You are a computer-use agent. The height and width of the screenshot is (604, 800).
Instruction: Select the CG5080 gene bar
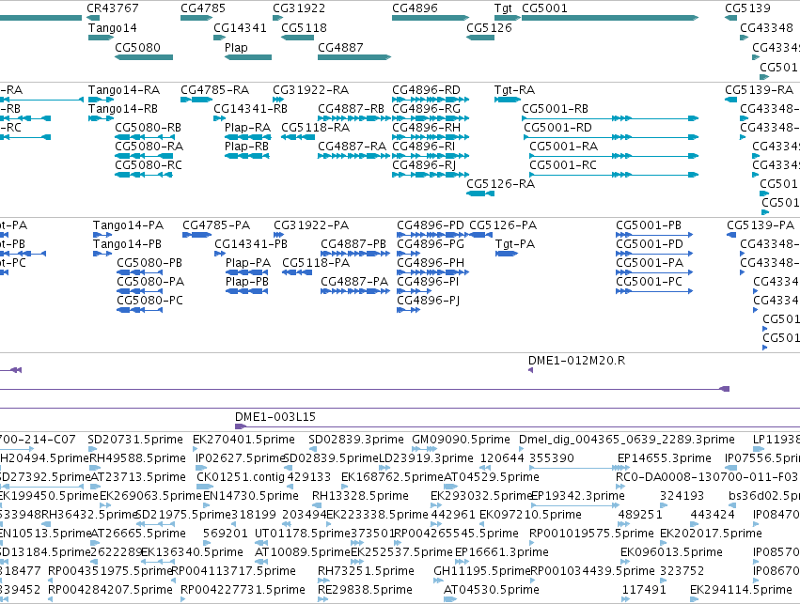[144, 57]
